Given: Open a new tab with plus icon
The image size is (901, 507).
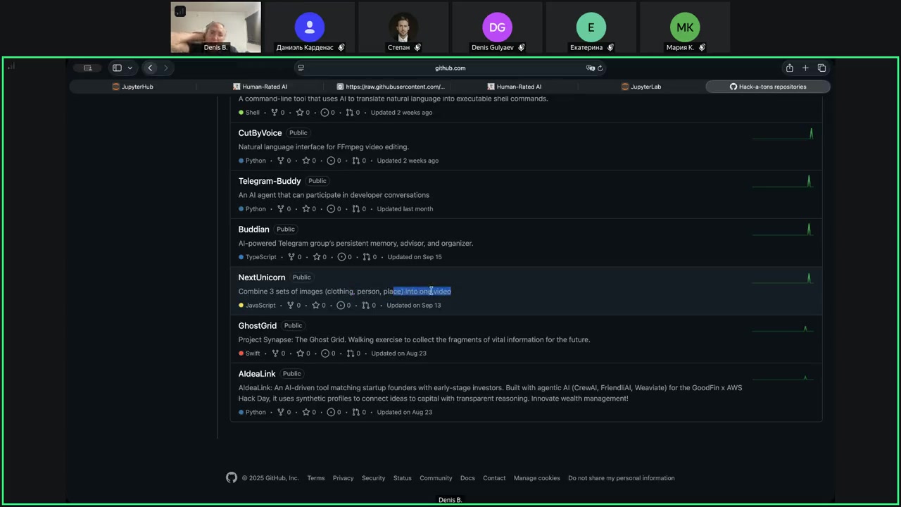Looking at the screenshot, I should coord(805,68).
